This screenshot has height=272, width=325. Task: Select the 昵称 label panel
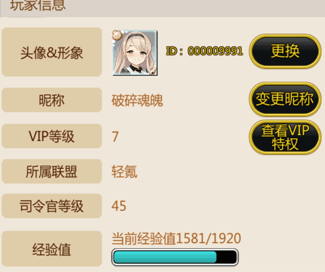point(52,100)
